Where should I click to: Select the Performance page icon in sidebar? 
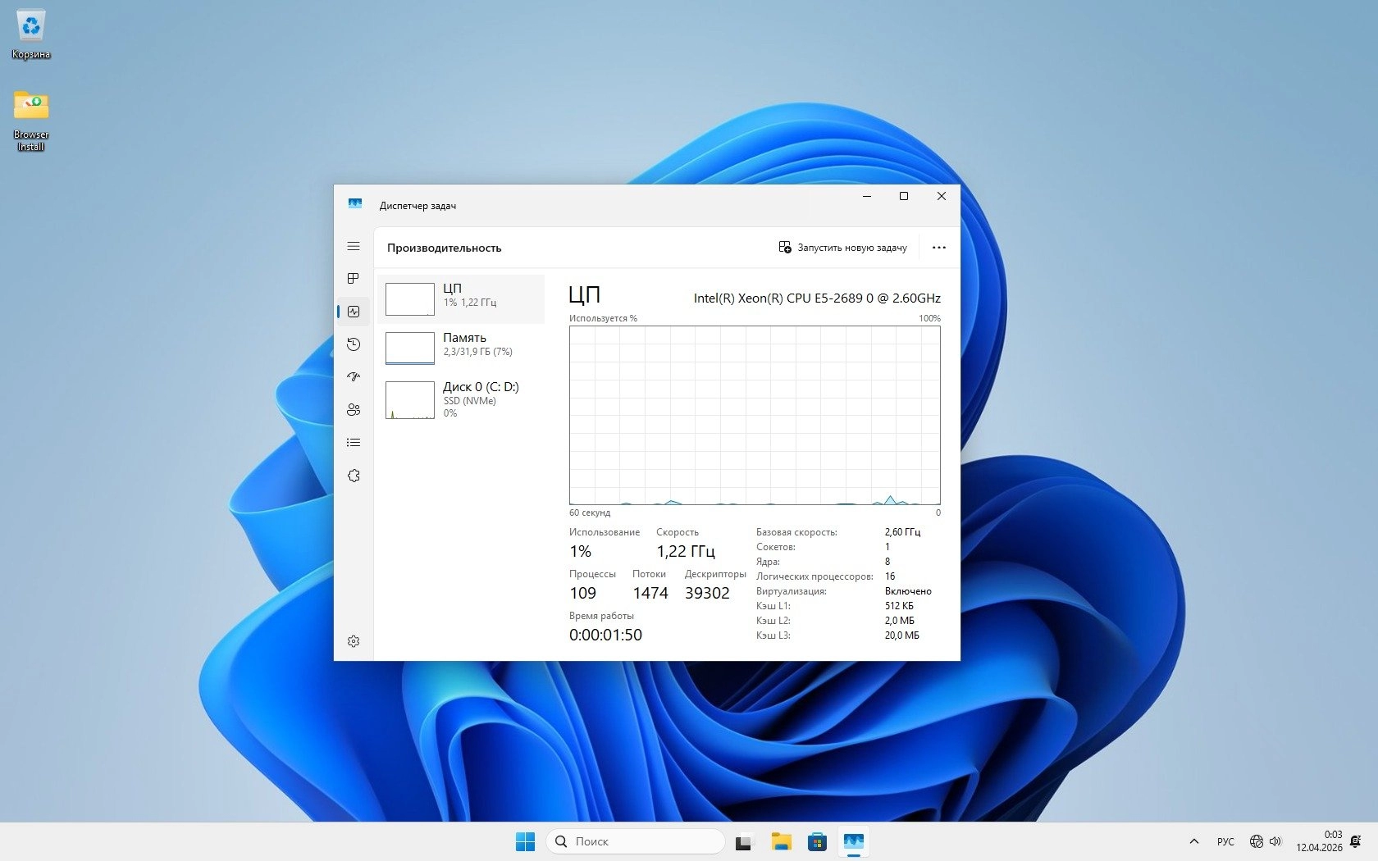(x=354, y=312)
